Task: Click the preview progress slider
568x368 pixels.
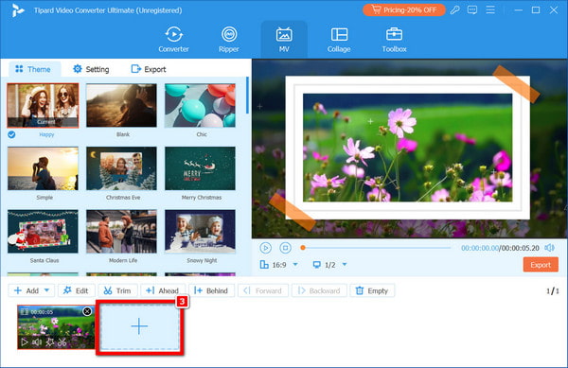Action: (x=376, y=248)
